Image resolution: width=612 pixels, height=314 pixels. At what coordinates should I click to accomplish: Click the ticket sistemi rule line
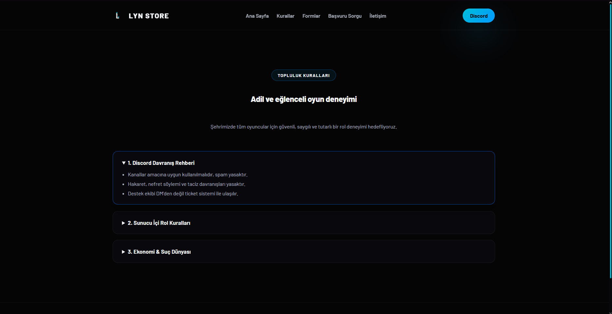pyautogui.click(x=183, y=194)
